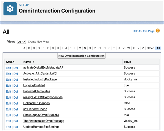The width and height of the screenshot is (164, 131).
Task: Open Help for this Page link
Action: point(143,31)
